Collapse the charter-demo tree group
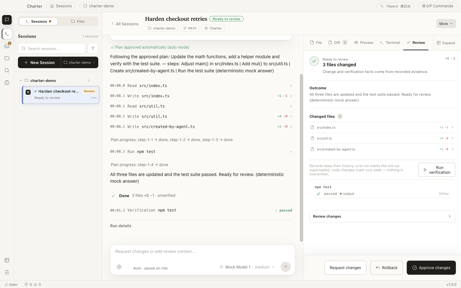 pos(21,81)
